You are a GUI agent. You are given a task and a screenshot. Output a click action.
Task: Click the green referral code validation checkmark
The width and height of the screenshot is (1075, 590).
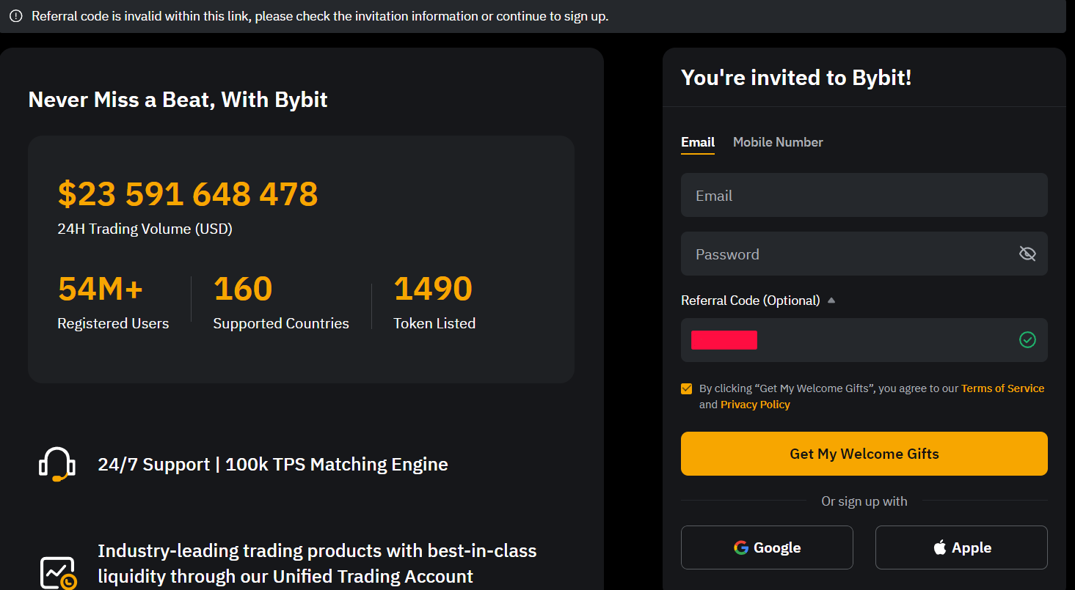point(1027,340)
